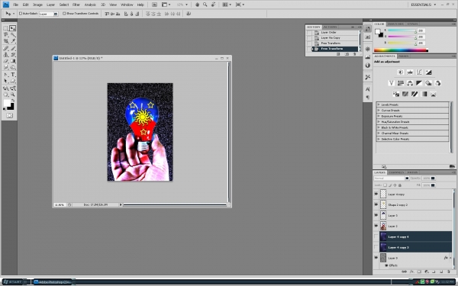
Task: Create new layer from Layers panel footer
Action: click(x=441, y=272)
